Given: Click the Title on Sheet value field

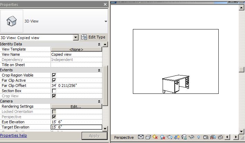Looking at the screenshot, I should pyautogui.click(x=76, y=65).
